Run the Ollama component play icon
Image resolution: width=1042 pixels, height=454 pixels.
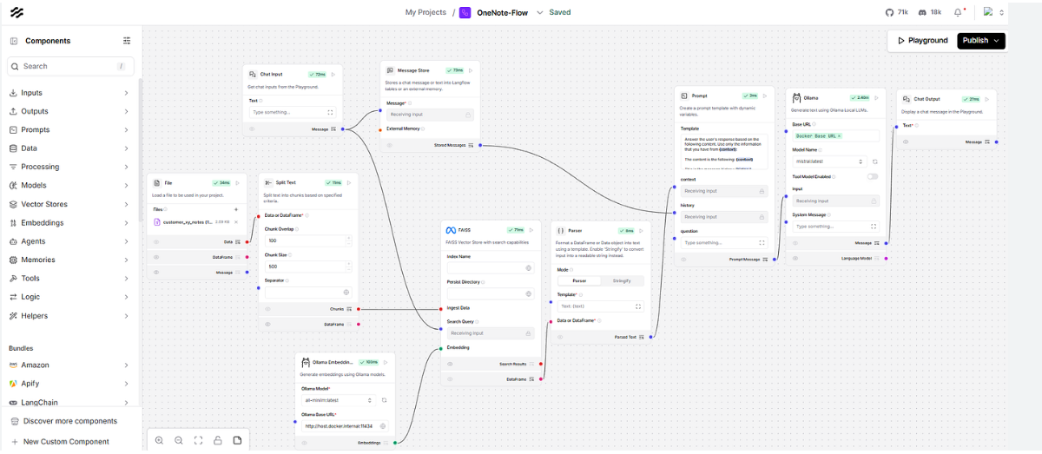(x=877, y=98)
